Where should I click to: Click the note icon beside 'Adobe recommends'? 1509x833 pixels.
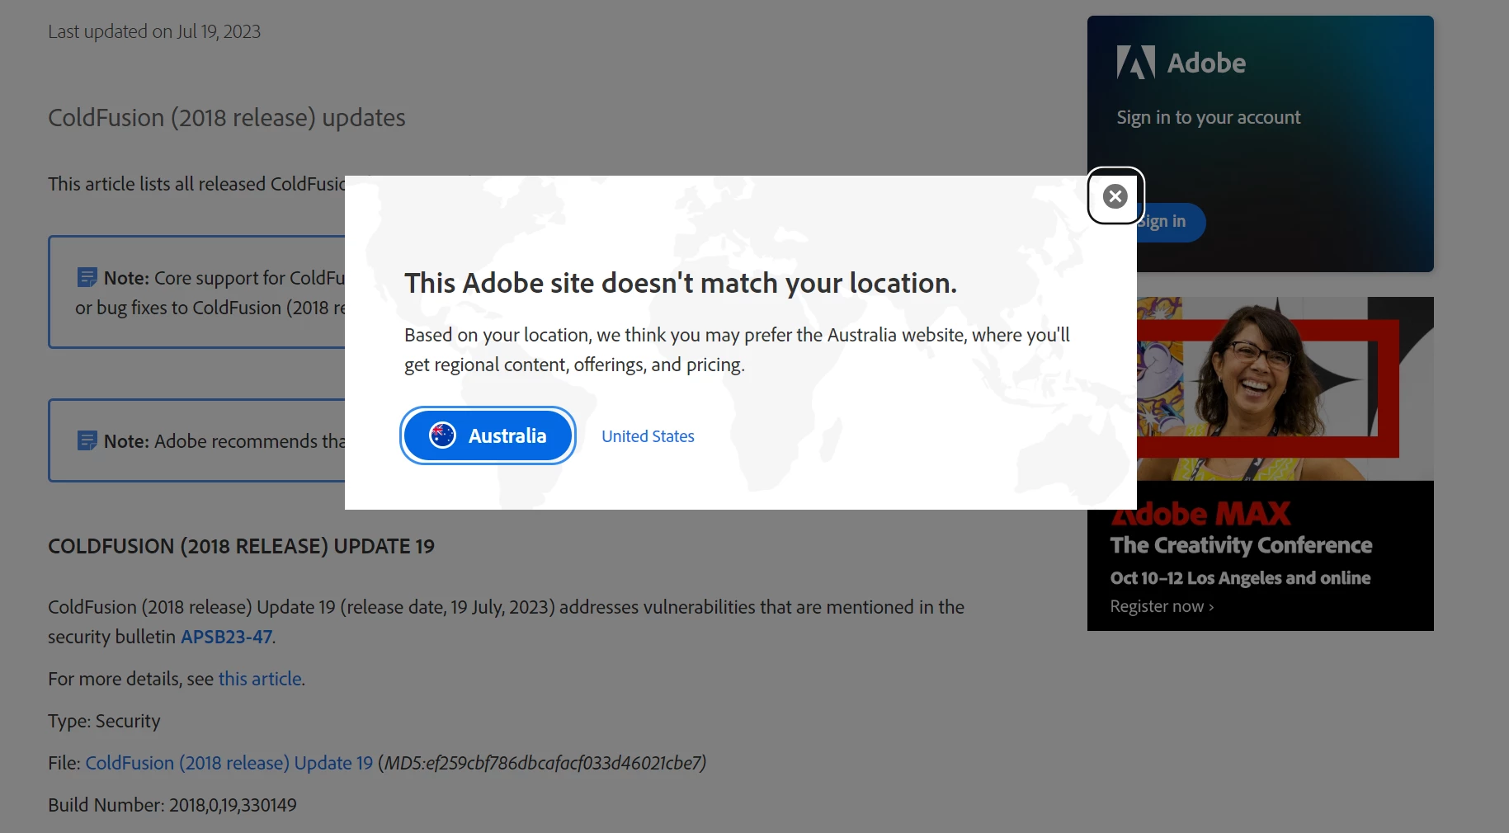(87, 441)
